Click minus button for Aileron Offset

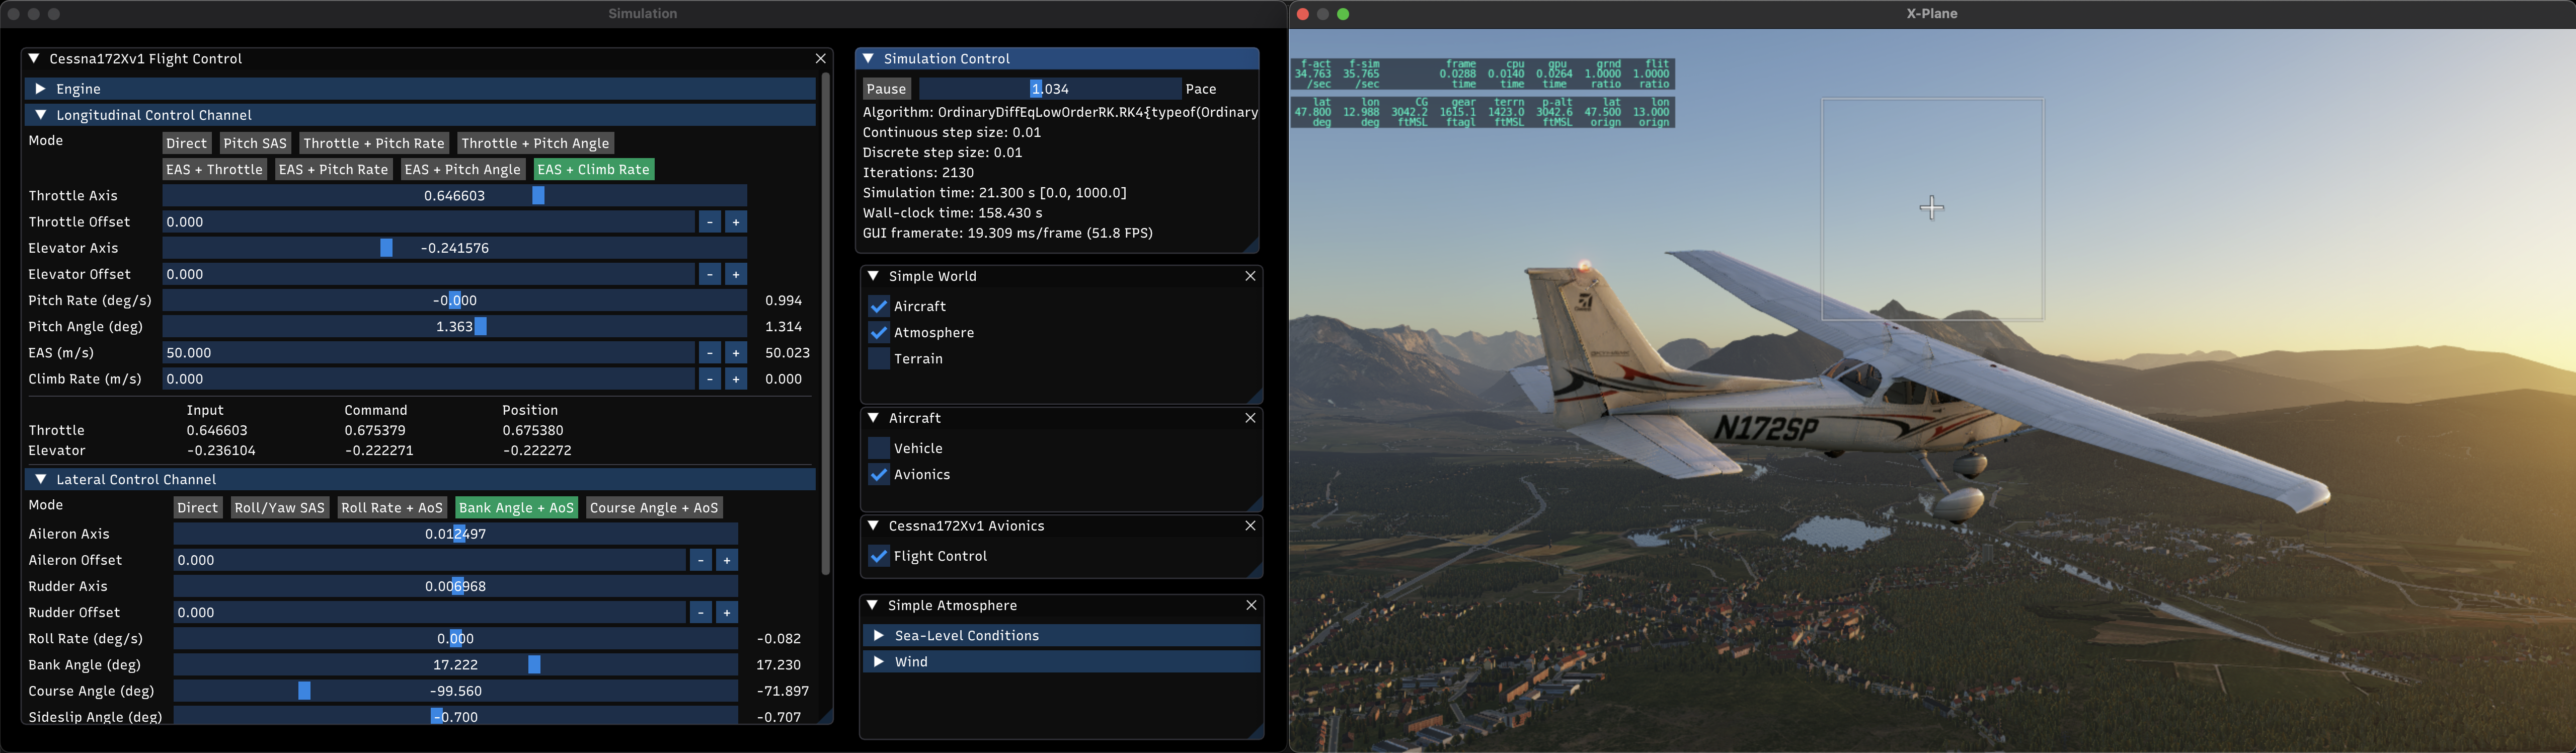(700, 560)
